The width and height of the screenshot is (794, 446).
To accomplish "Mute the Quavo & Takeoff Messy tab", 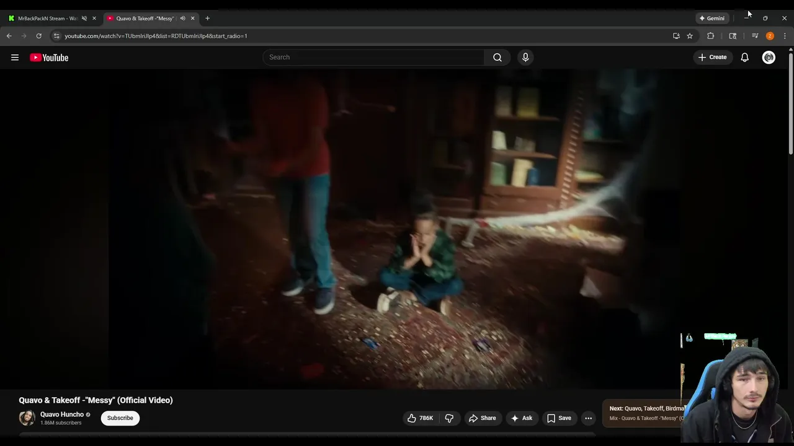I will pyautogui.click(x=182, y=19).
